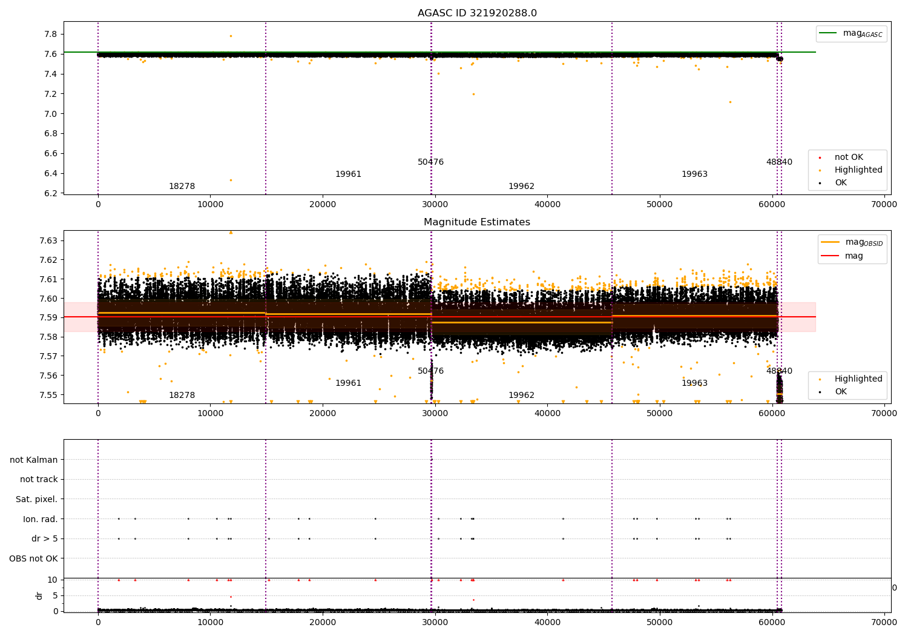The image size is (908, 636).
Task: Click obsid label '19962' in the middle plot
Action: (x=521, y=396)
